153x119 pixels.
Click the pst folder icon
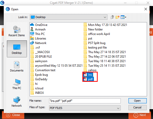click(85, 38)
